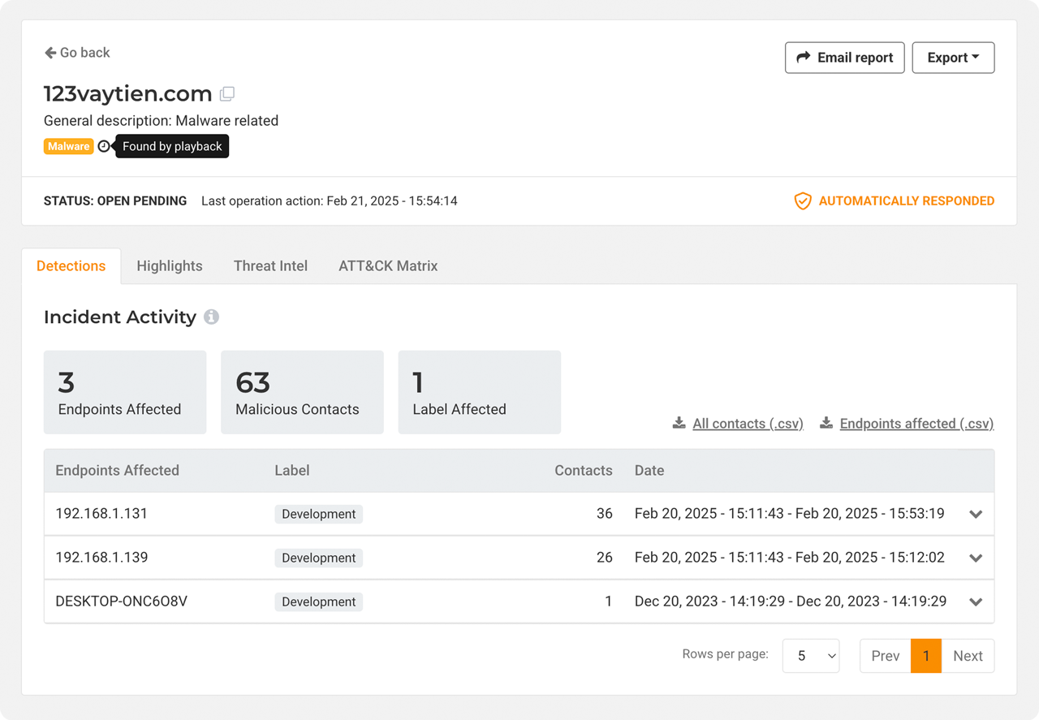
Task: Copy the domain name 123vaytien.com
Action: click(227, 94)
